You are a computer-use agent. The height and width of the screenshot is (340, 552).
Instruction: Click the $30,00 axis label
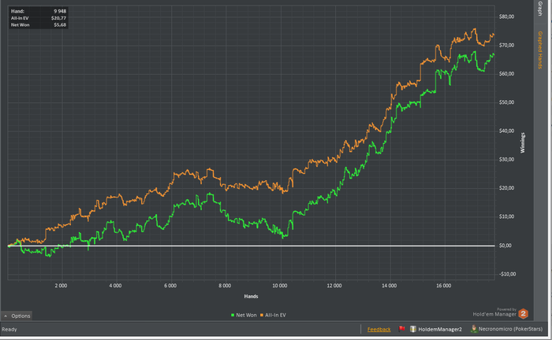pos(506,160)
